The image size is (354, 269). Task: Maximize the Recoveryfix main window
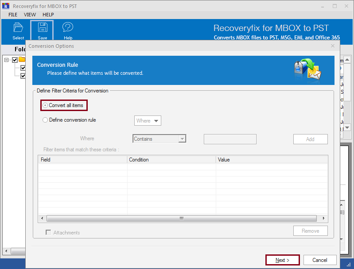tap(335, 6)
